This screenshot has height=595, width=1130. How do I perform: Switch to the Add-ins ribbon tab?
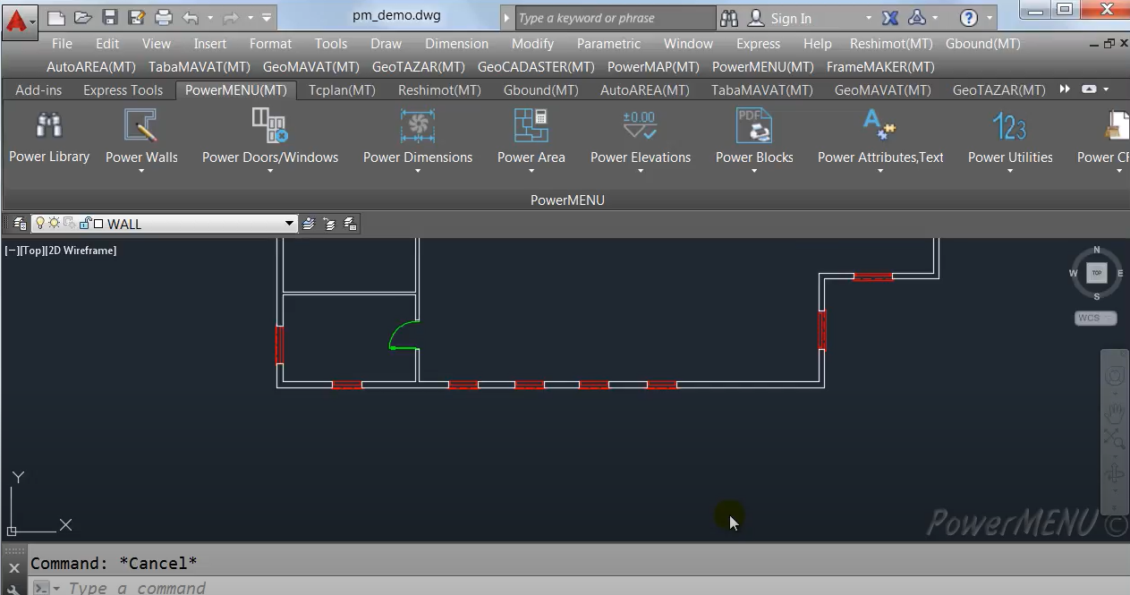click(38, 89)
